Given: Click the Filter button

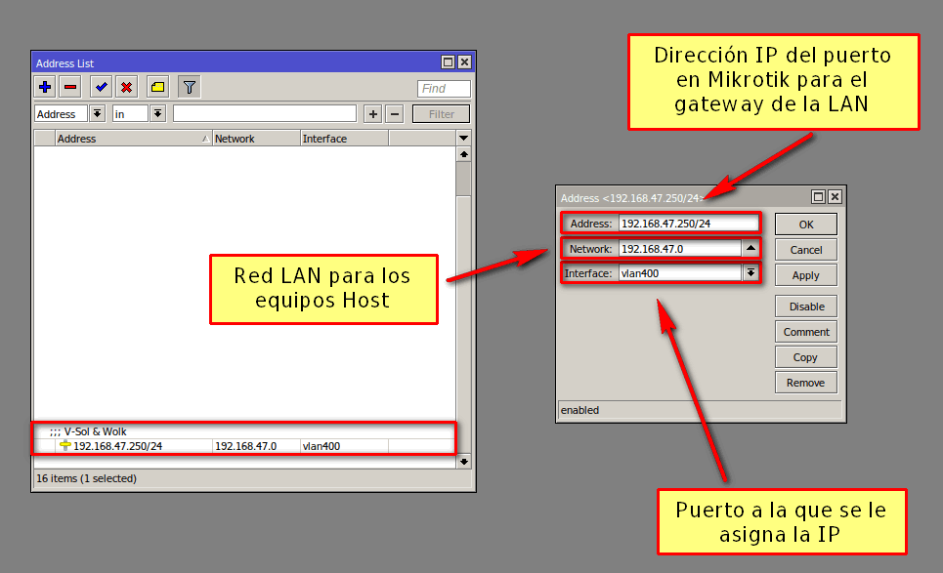Looking at the screenshot, I should pos(441,114).
